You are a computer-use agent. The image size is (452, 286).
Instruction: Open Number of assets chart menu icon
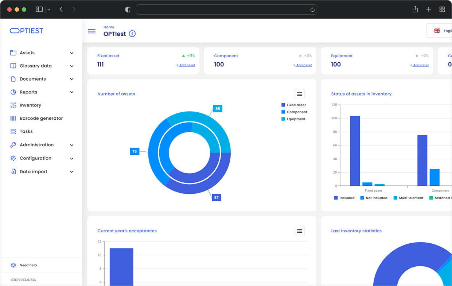300,94
